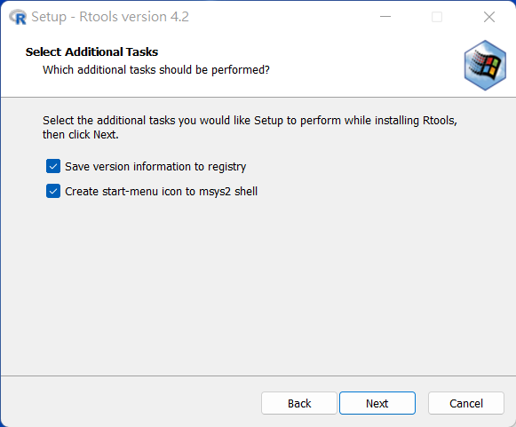Image resolution: width=516 pixels, height=427 pixels.
Task: Proceed with the Next button
Action: click(x=377, y=403)
